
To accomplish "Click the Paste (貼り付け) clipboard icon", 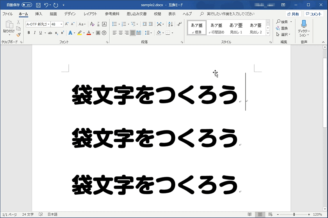I will [9, 25].
